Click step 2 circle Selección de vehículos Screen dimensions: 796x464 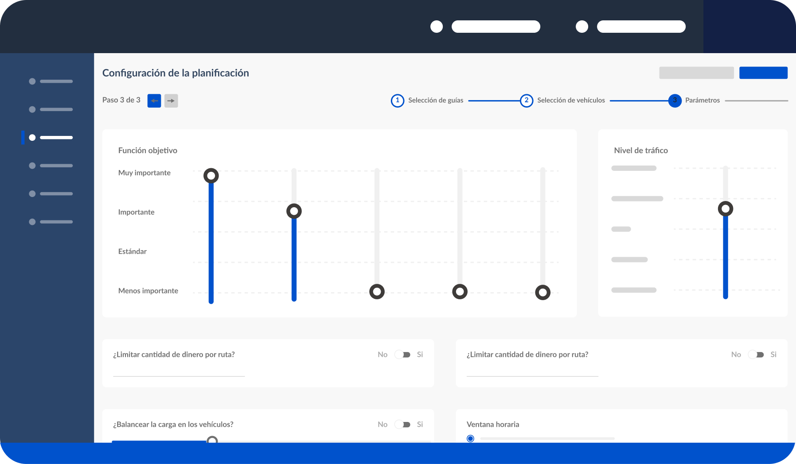526,101
